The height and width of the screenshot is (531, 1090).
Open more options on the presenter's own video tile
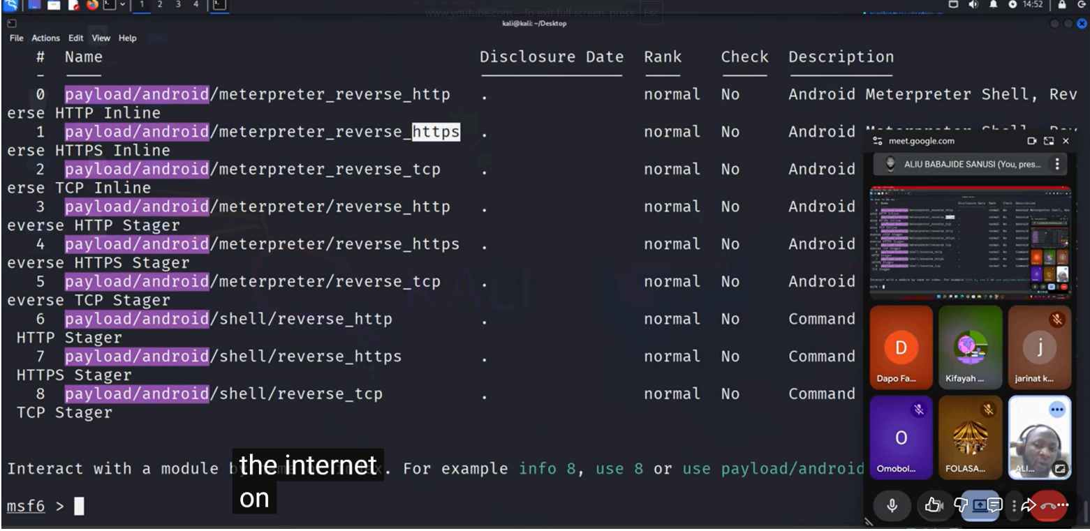[1057, 410]
